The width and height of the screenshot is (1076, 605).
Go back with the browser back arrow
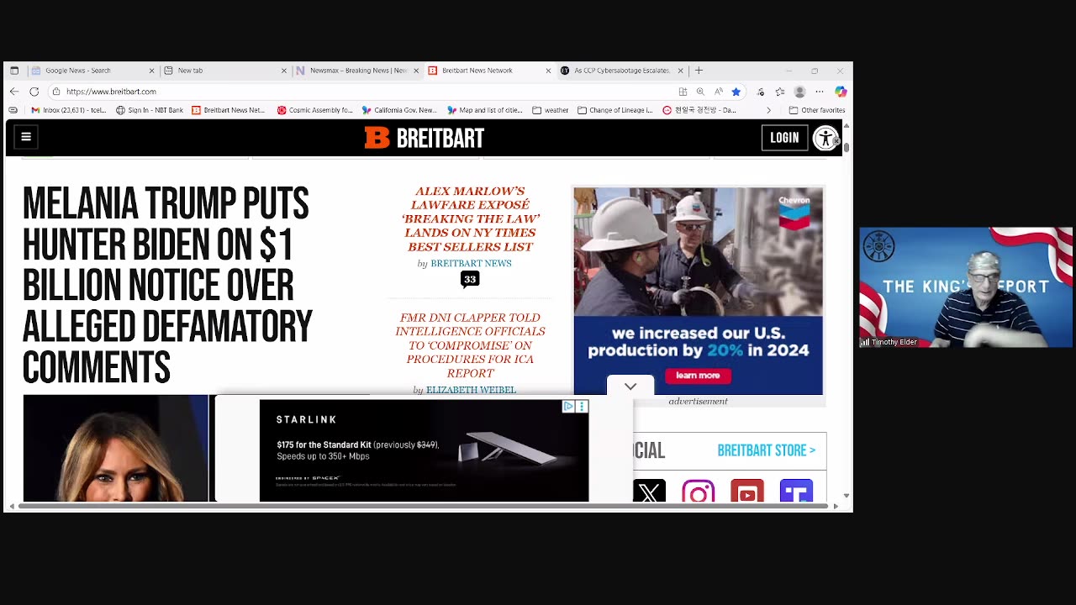pyautogui.click(x=14, y=92)
